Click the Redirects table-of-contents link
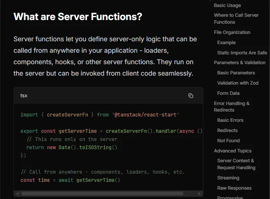The height and width of the screenshot is (199, 270). click(x=227, y=130)
